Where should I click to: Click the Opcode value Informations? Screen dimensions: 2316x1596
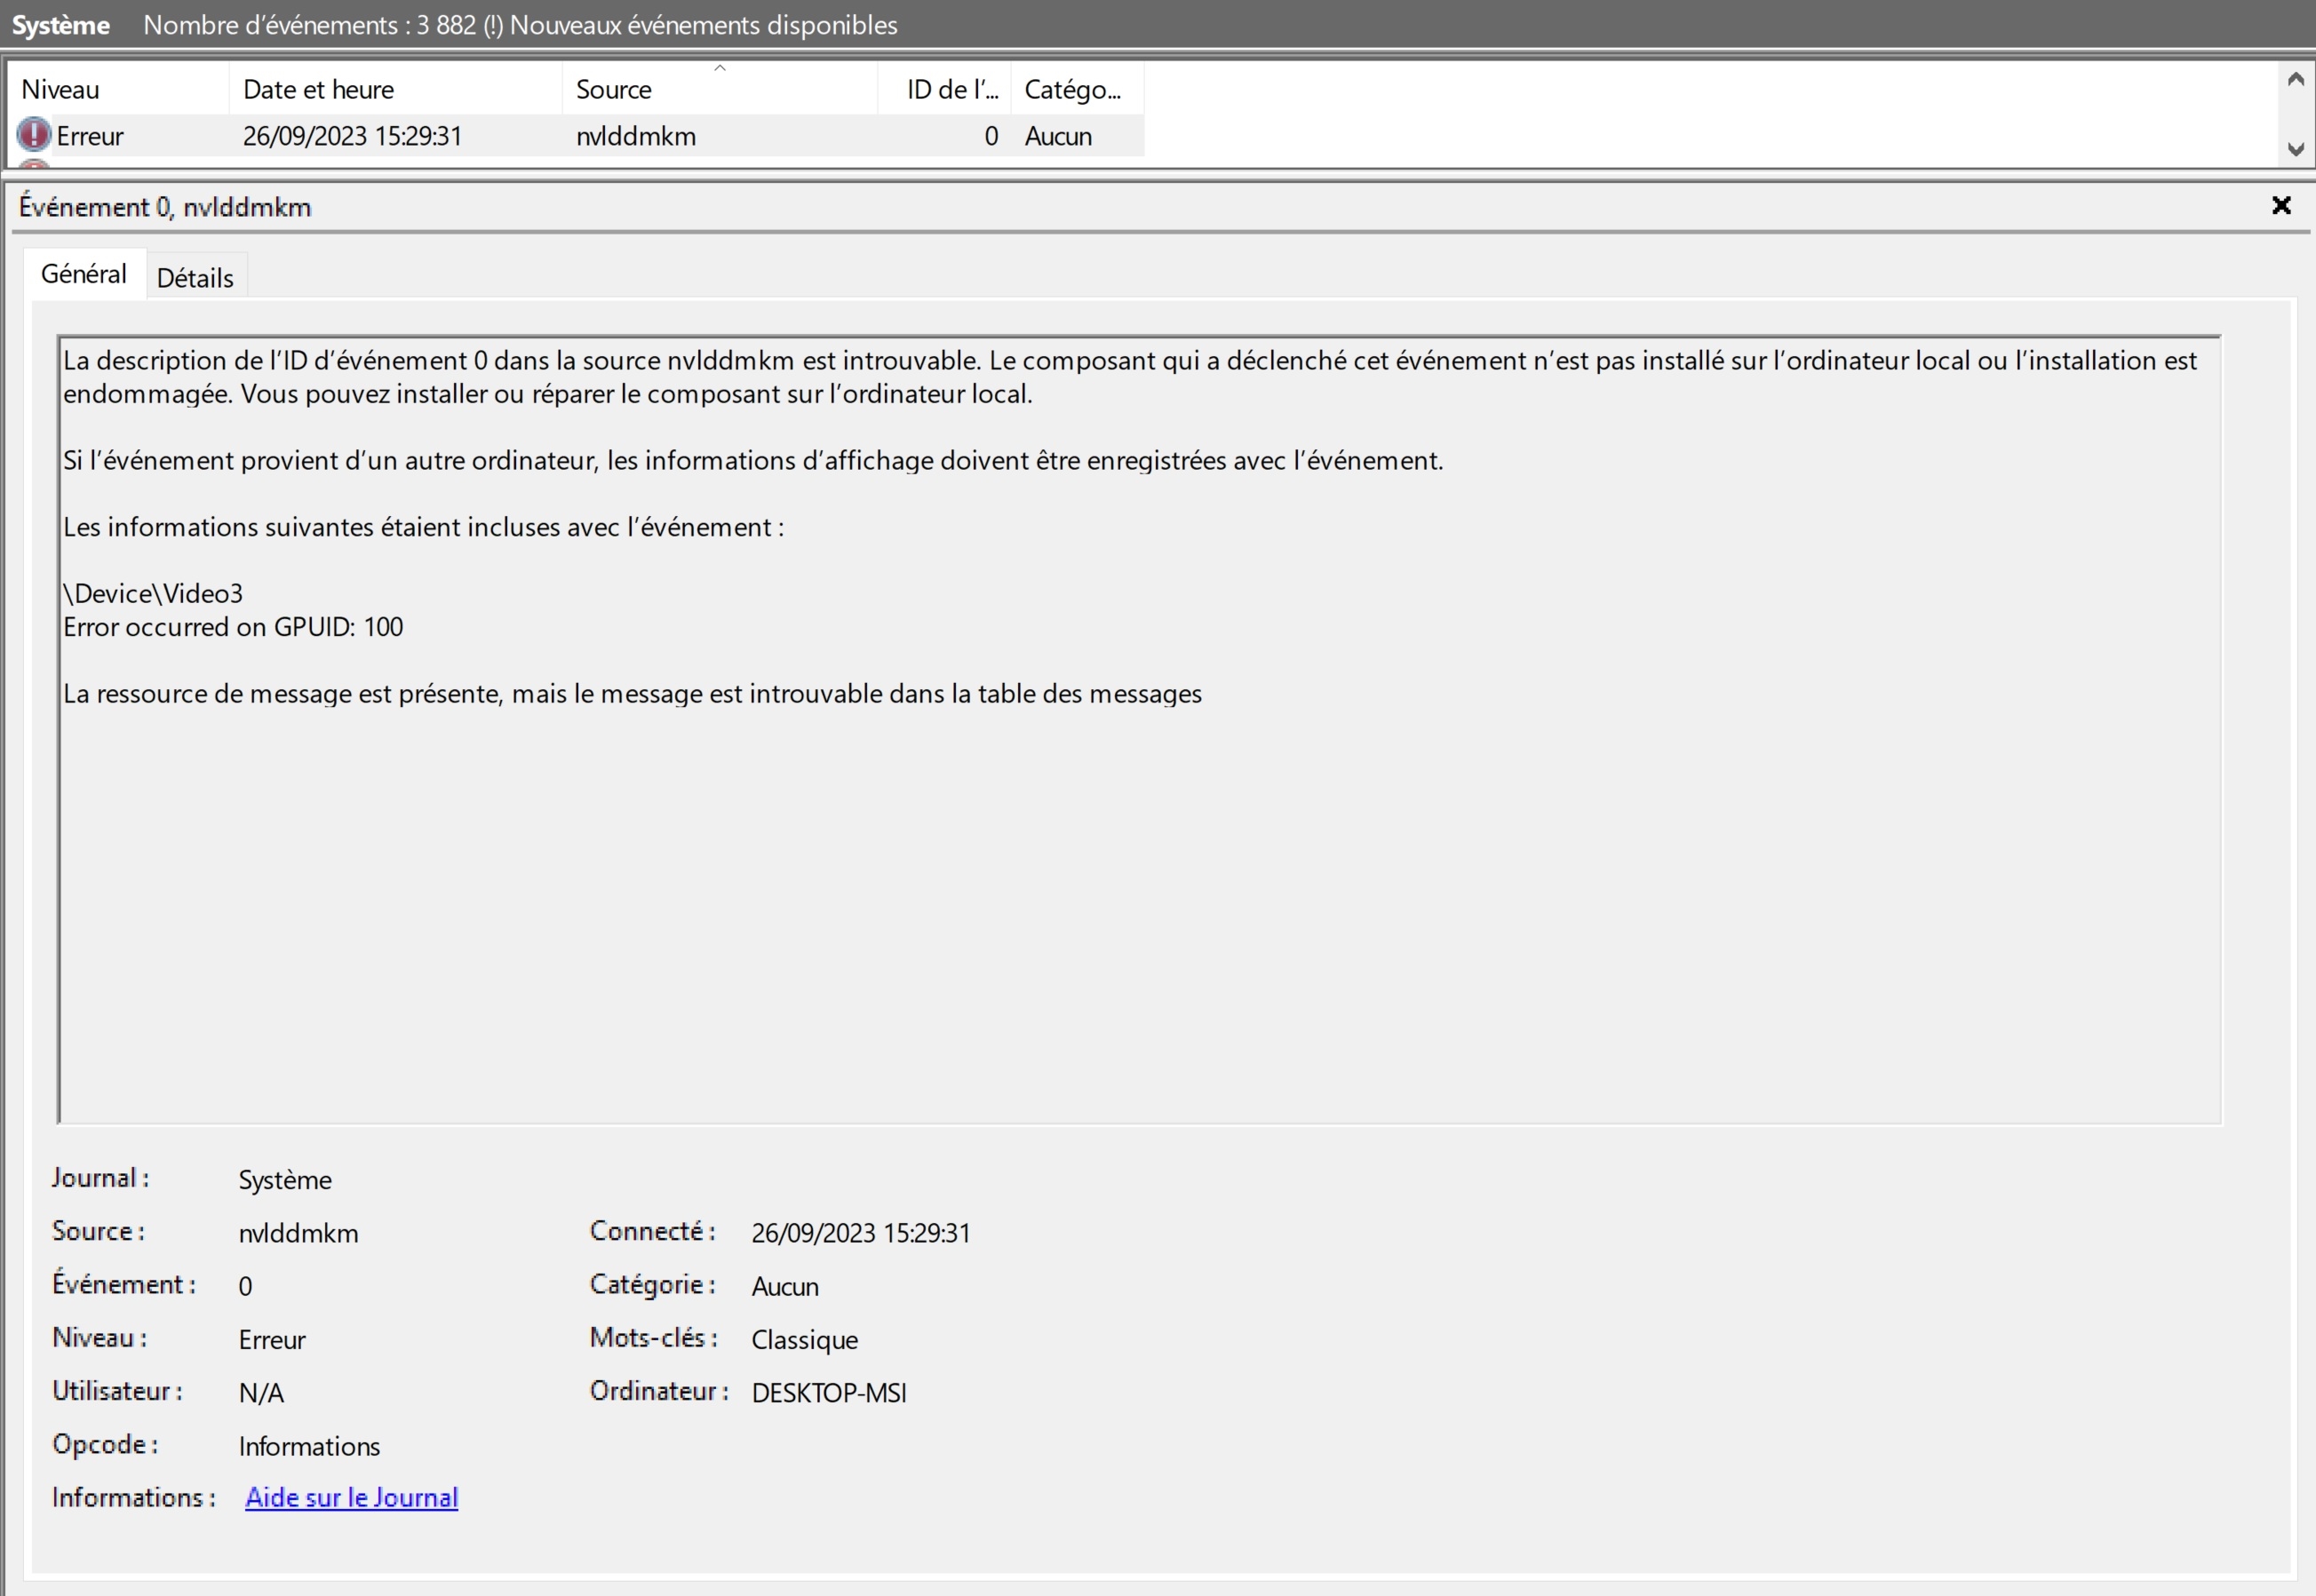pos(309,1446)
